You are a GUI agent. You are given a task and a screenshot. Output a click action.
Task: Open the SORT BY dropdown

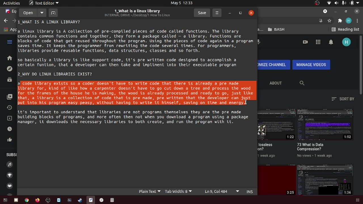[x=344, y=99]
